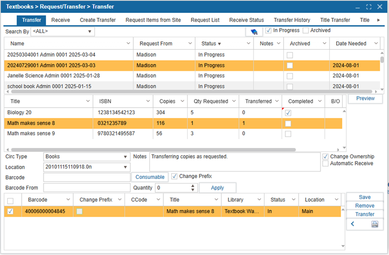The image size is (389, 255).
Task: Click the binoculars search icon
Action: [254, 32]
